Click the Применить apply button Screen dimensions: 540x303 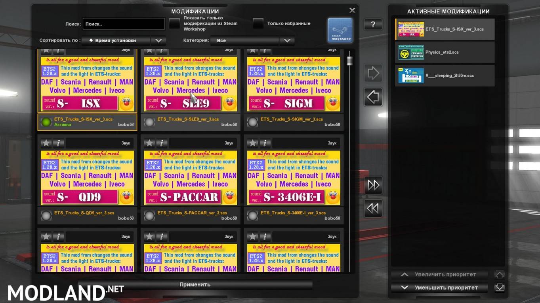[x=195, y=284]
